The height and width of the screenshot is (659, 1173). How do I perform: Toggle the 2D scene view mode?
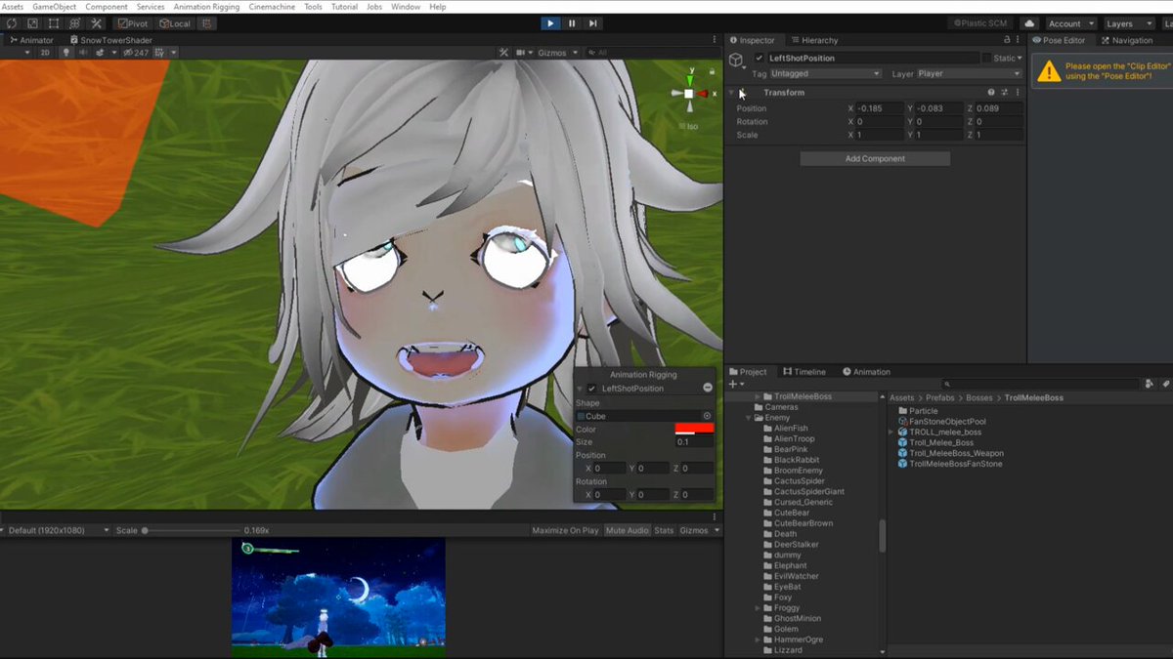tap(44, 53)
